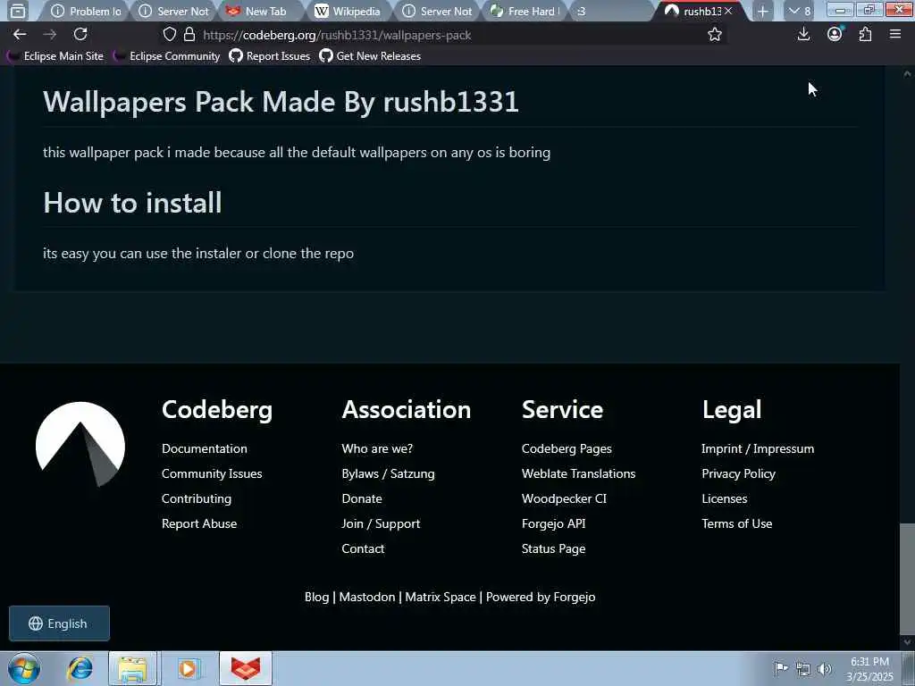Switch to the first Server Not tab

click(174, 11)
